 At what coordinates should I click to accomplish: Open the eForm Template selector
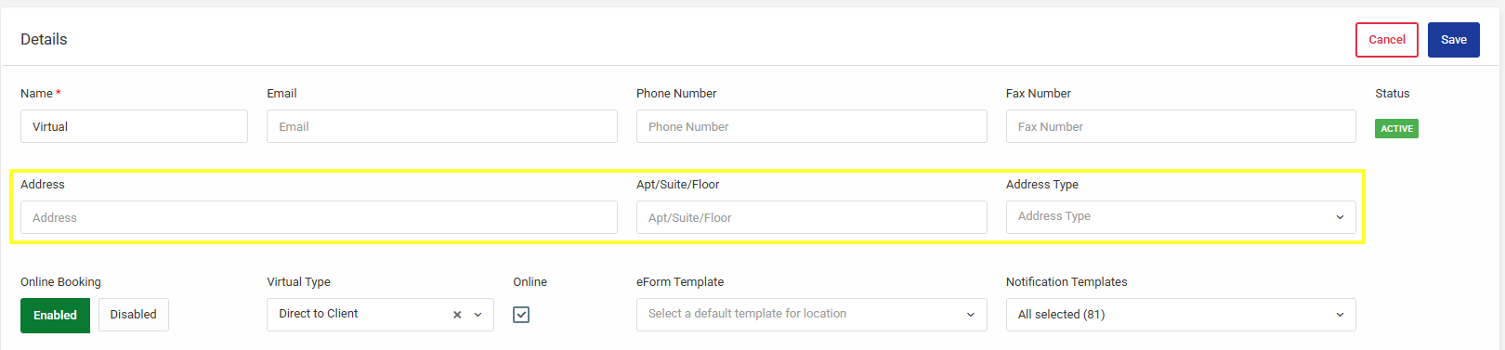[811, 315]
